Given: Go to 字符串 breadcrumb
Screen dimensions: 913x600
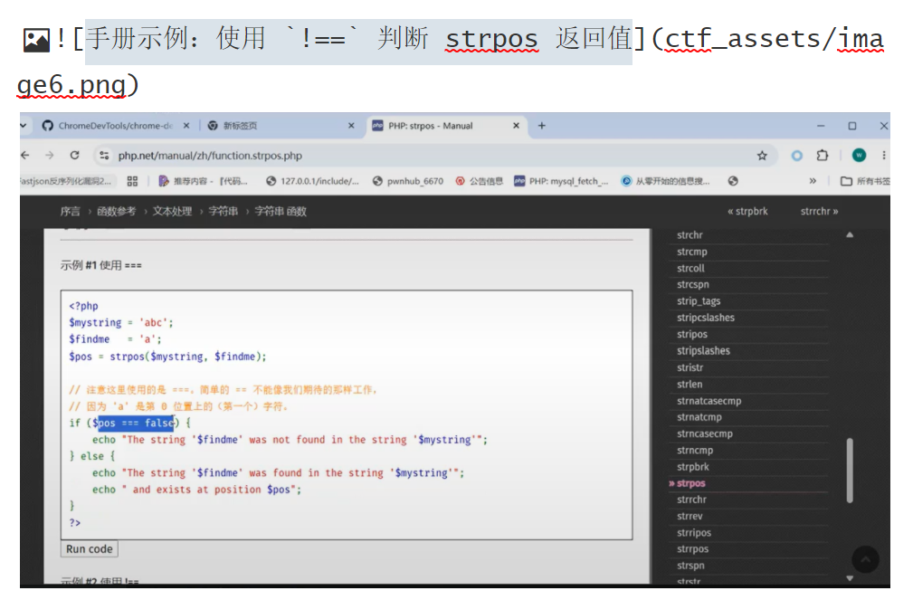Looking at the screenshot, I should point(223,211).
